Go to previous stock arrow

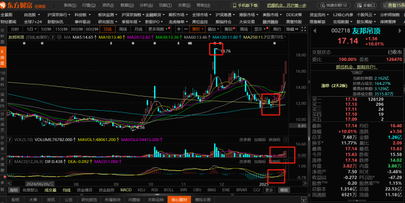315,31
